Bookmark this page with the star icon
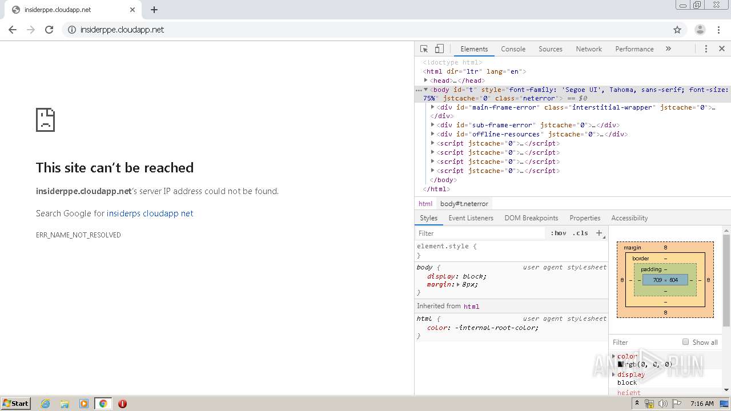731x411 pixels. [677, 30]
